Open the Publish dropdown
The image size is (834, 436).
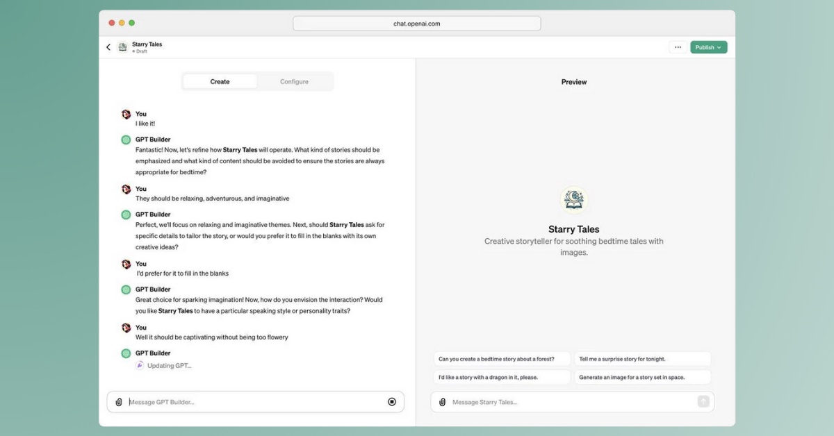point(708,47)
